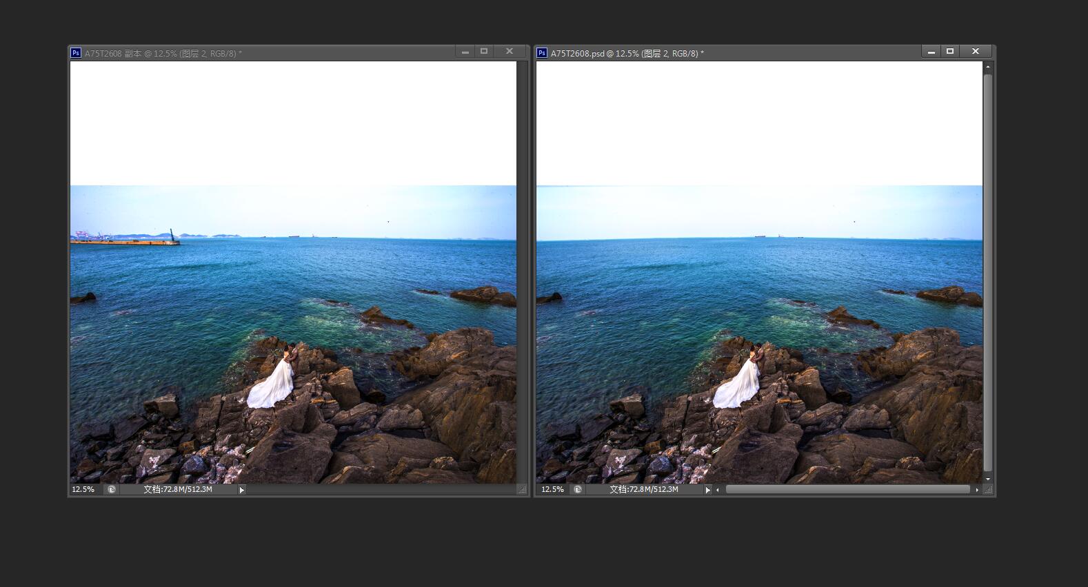Click the status bar round icon in left window

coord(112,490)
